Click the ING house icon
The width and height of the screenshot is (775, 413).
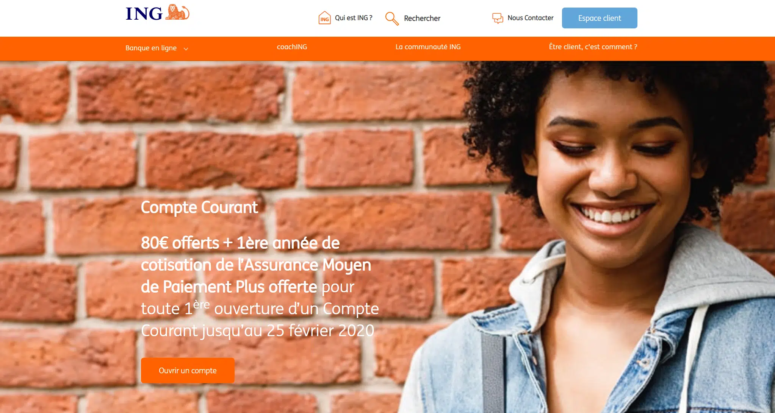tap(324, 18)
